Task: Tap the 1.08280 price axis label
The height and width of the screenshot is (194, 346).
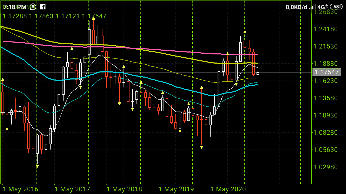Action: click(326, 133)
